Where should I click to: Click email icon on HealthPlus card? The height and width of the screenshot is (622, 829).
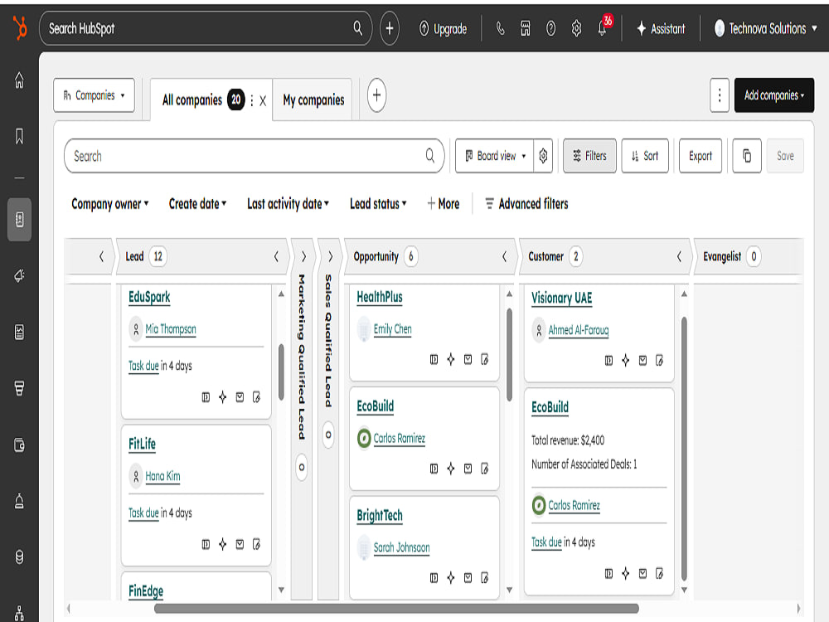coord(468,360)
